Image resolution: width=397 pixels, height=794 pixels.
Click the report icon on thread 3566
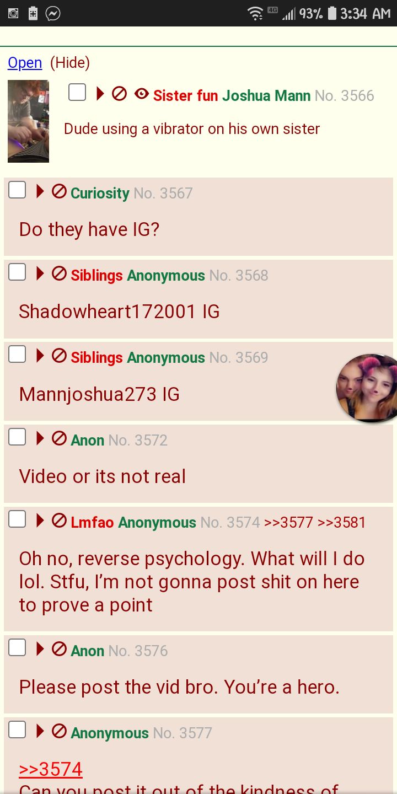point(119,94)
